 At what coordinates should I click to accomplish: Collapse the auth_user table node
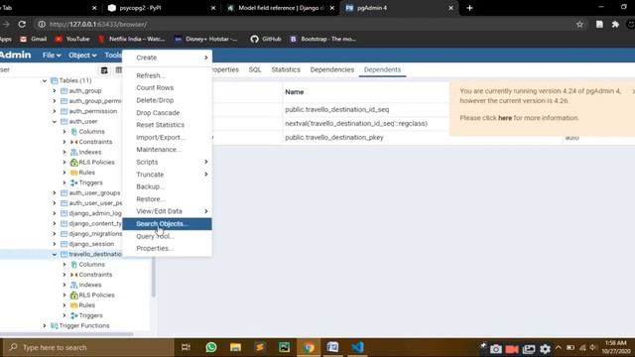(x=55, y=121)
